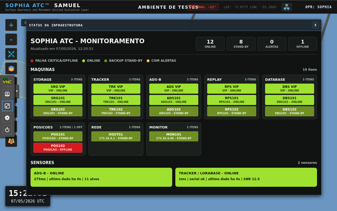Viewport: 337px width, 211px height.
Task: Click the network infrastructure icon in header
Action: pyautogui.click(x=287, y=7)
